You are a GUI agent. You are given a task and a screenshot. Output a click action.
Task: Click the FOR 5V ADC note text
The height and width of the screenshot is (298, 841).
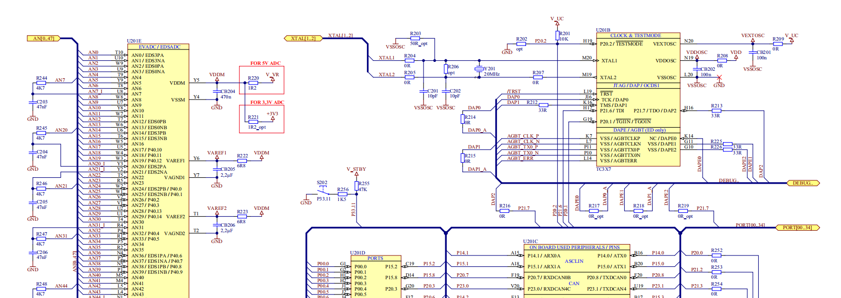[265, 63]
